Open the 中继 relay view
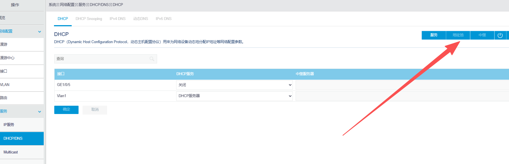The width and height of the screenshot is (509, 164). [x=482, y=35]
